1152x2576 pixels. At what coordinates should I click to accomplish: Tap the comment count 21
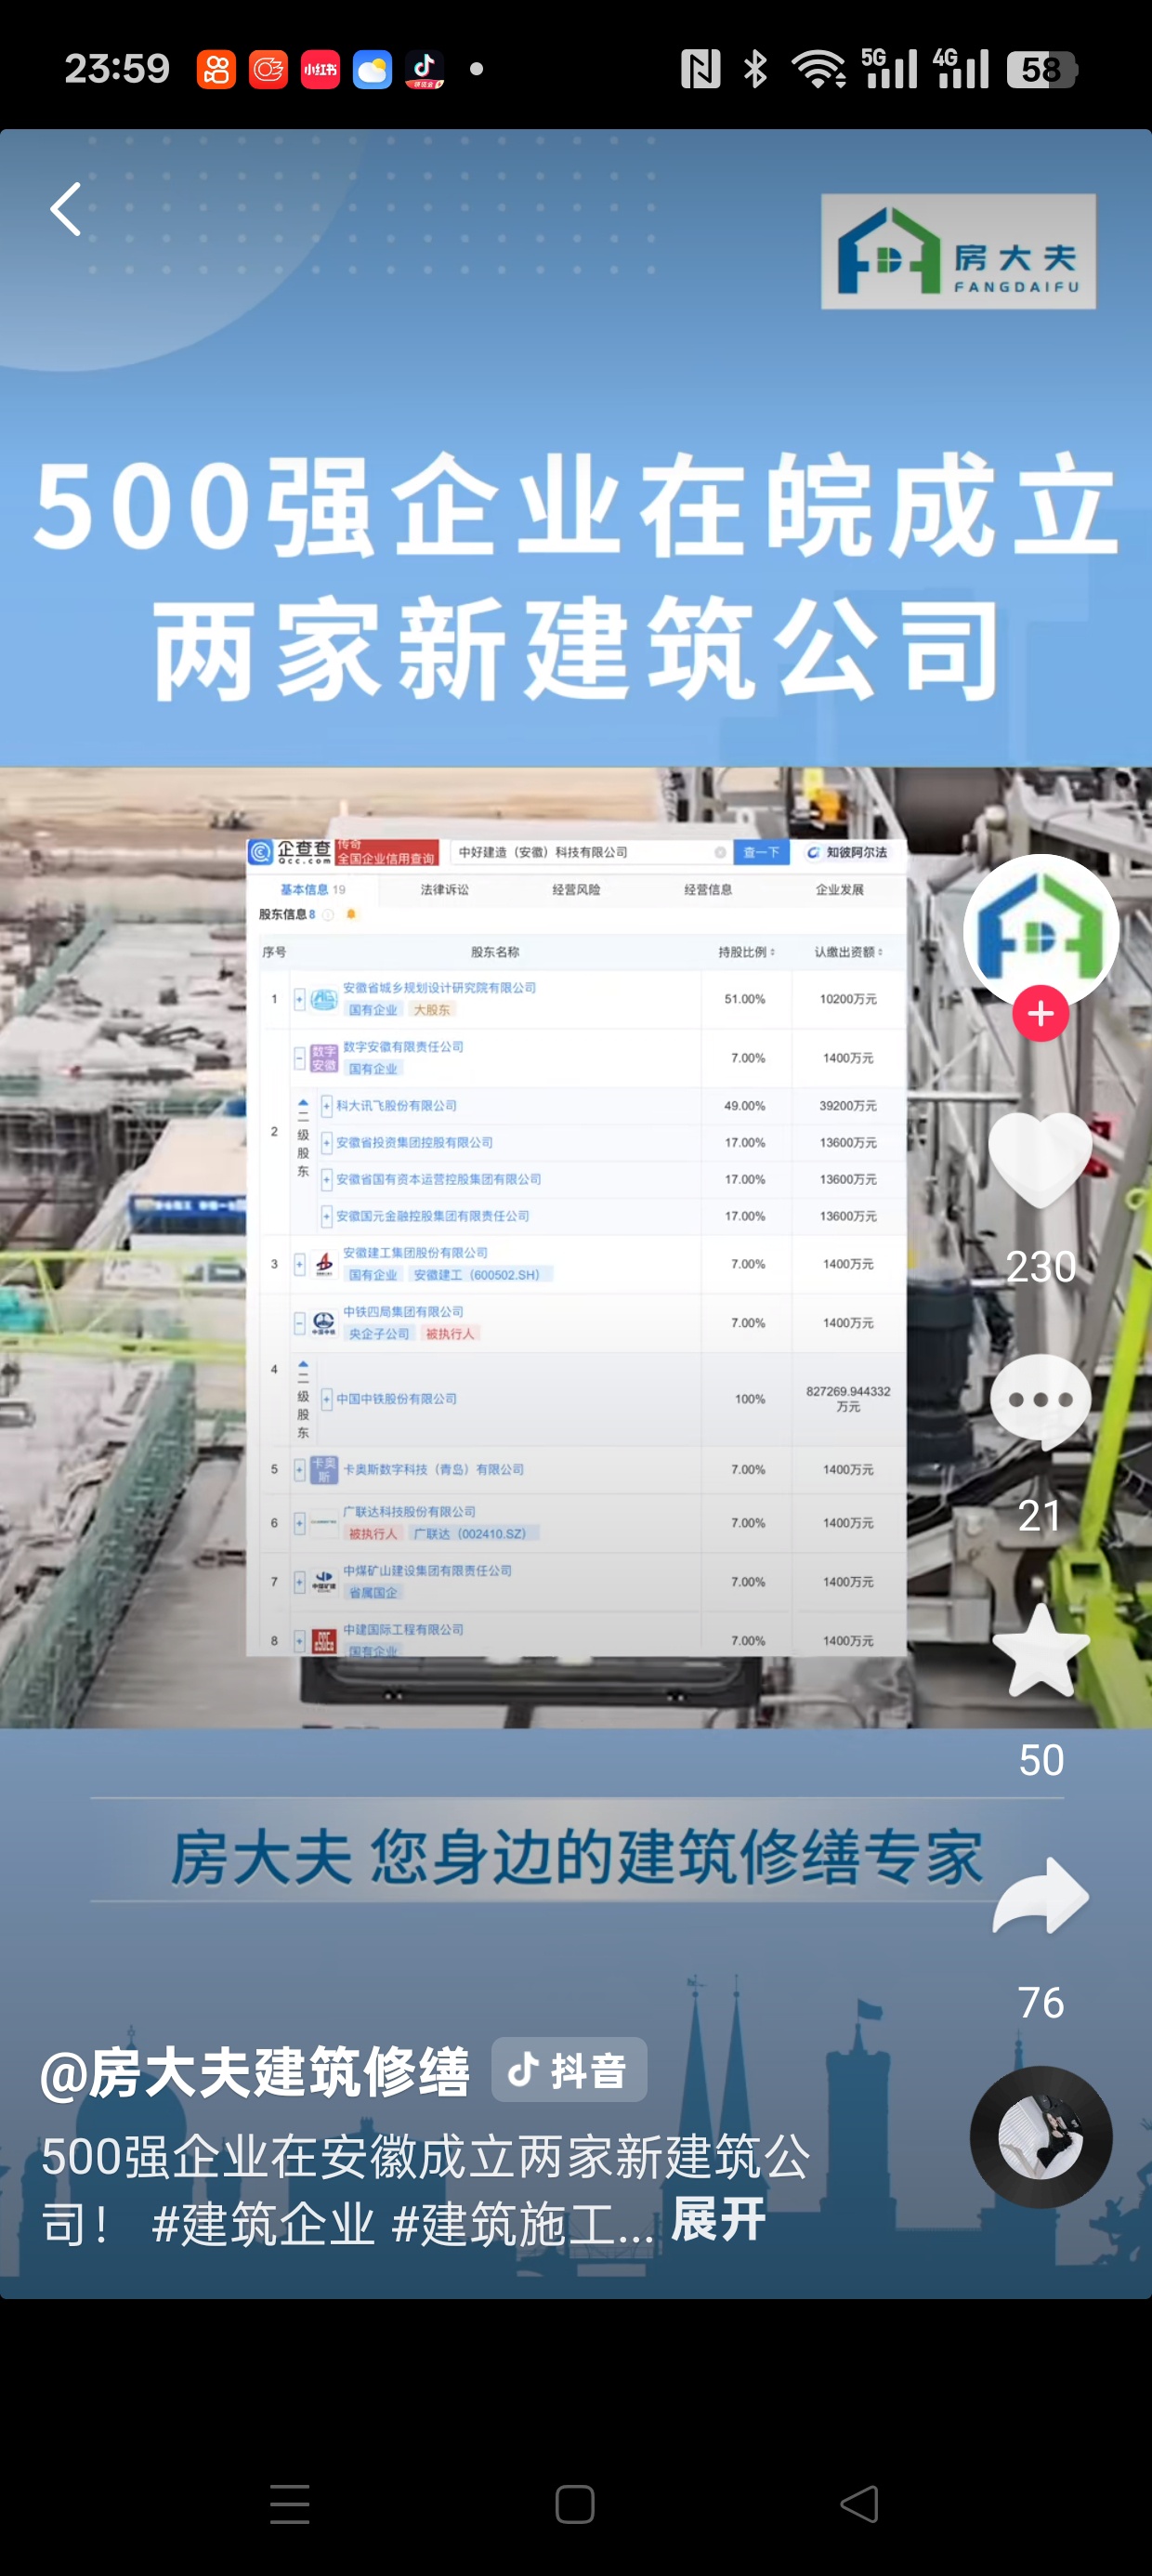tap(1040, 1516)
